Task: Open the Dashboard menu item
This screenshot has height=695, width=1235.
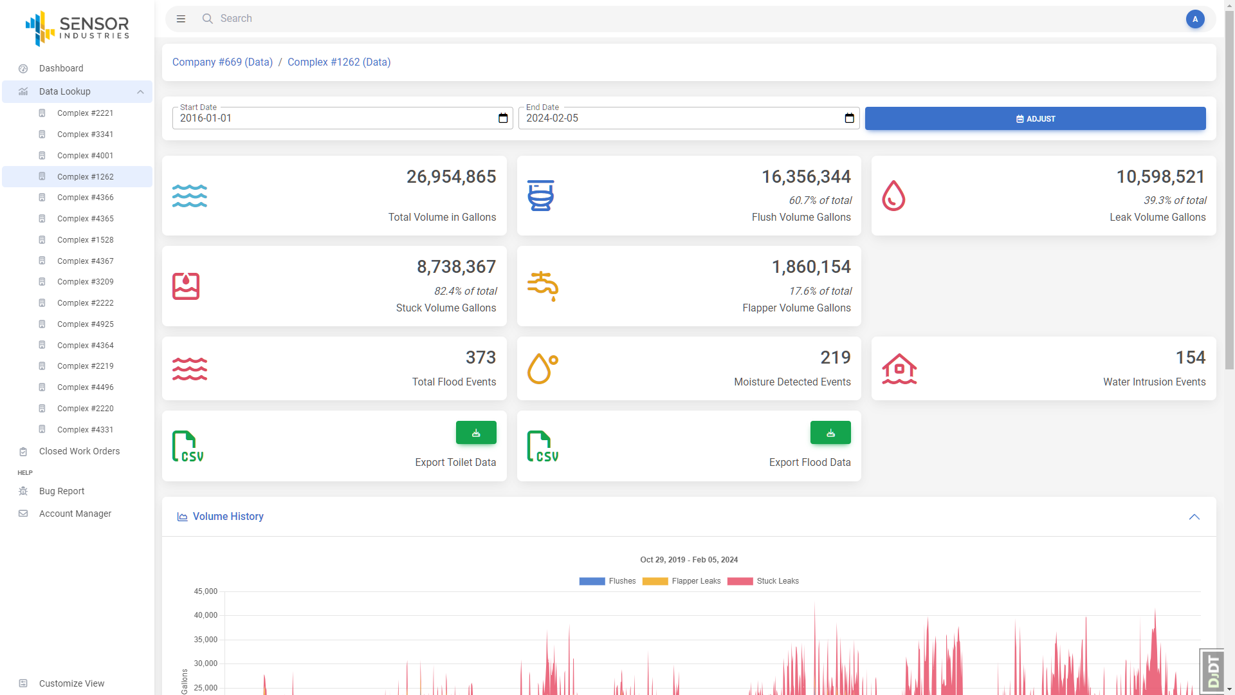Action: pyautogui.click(x=61, y=68)
